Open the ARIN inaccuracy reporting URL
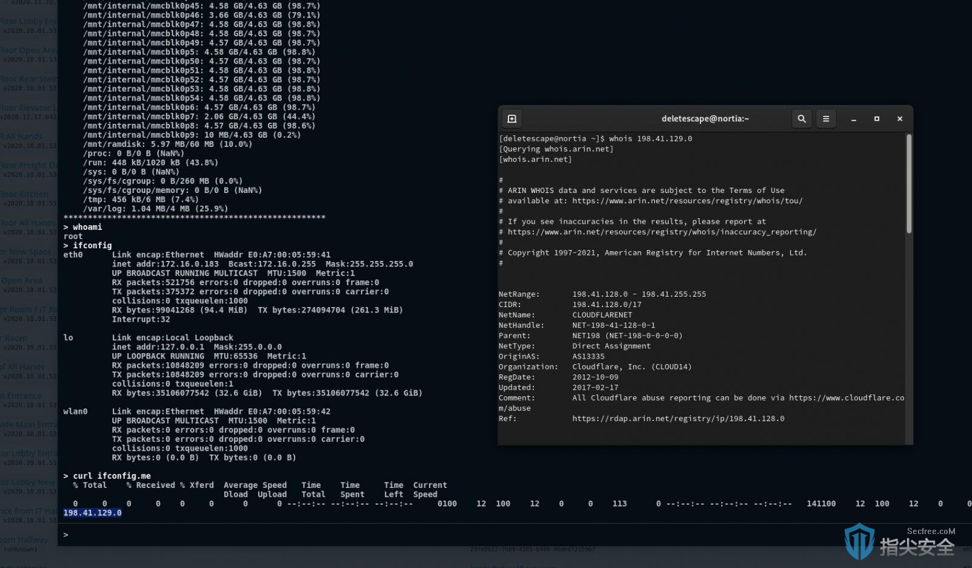The height and width of the screenshot is (568, 972). 662,232
